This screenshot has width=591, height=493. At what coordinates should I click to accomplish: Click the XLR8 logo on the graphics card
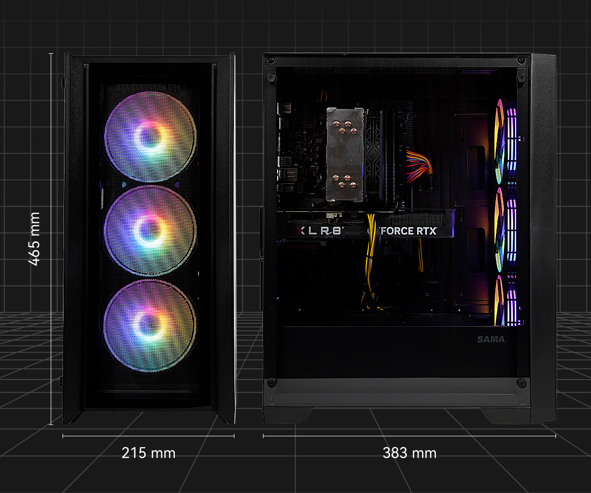click(321, 231)
